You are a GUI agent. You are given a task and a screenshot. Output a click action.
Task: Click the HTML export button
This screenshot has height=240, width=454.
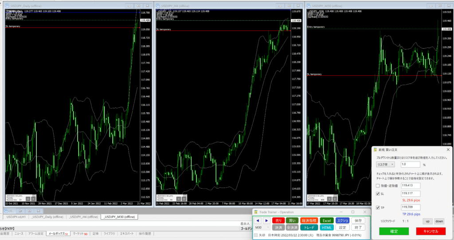[327, 228]
